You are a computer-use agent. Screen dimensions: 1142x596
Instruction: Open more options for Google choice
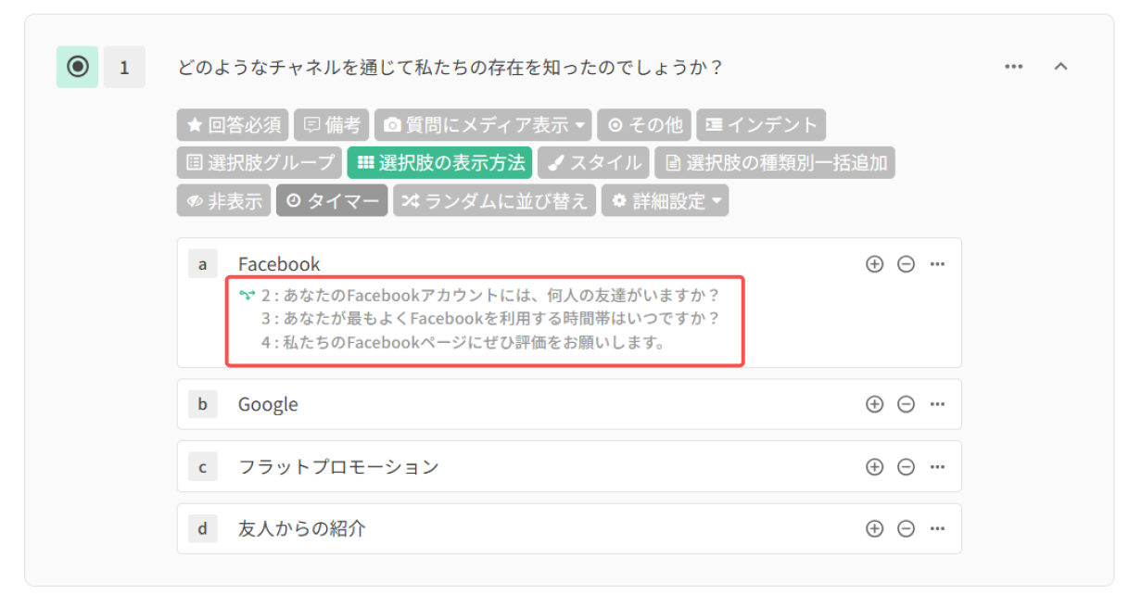(x=937, y=404)
